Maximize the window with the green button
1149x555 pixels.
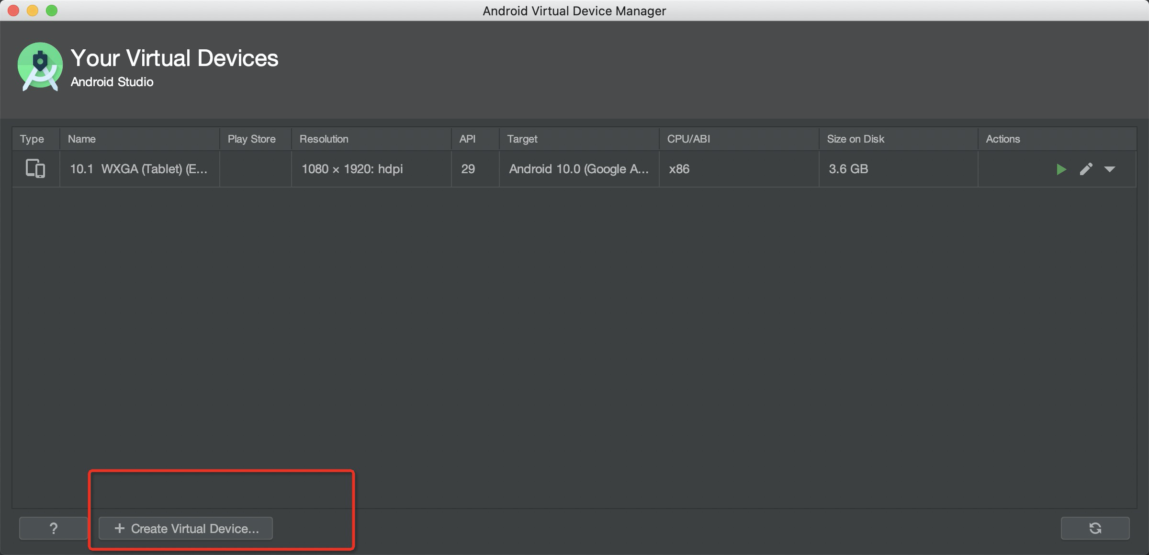pyautogui.click(x=52, y=11)
